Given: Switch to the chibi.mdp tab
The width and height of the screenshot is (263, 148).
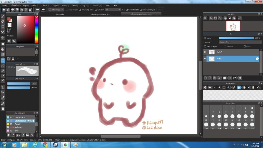Looking at the screenshot, I should click(60, 14).
